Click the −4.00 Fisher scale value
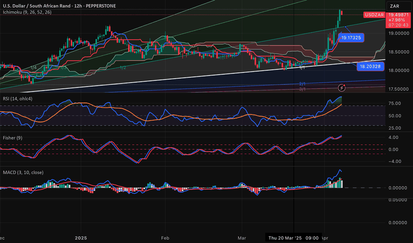 (x=394, y=161)
